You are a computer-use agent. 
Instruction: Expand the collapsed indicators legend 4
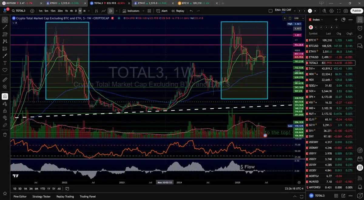tap(15, 23)
